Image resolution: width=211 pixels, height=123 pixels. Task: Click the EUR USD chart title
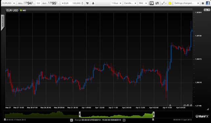click(x=12, y=11)
